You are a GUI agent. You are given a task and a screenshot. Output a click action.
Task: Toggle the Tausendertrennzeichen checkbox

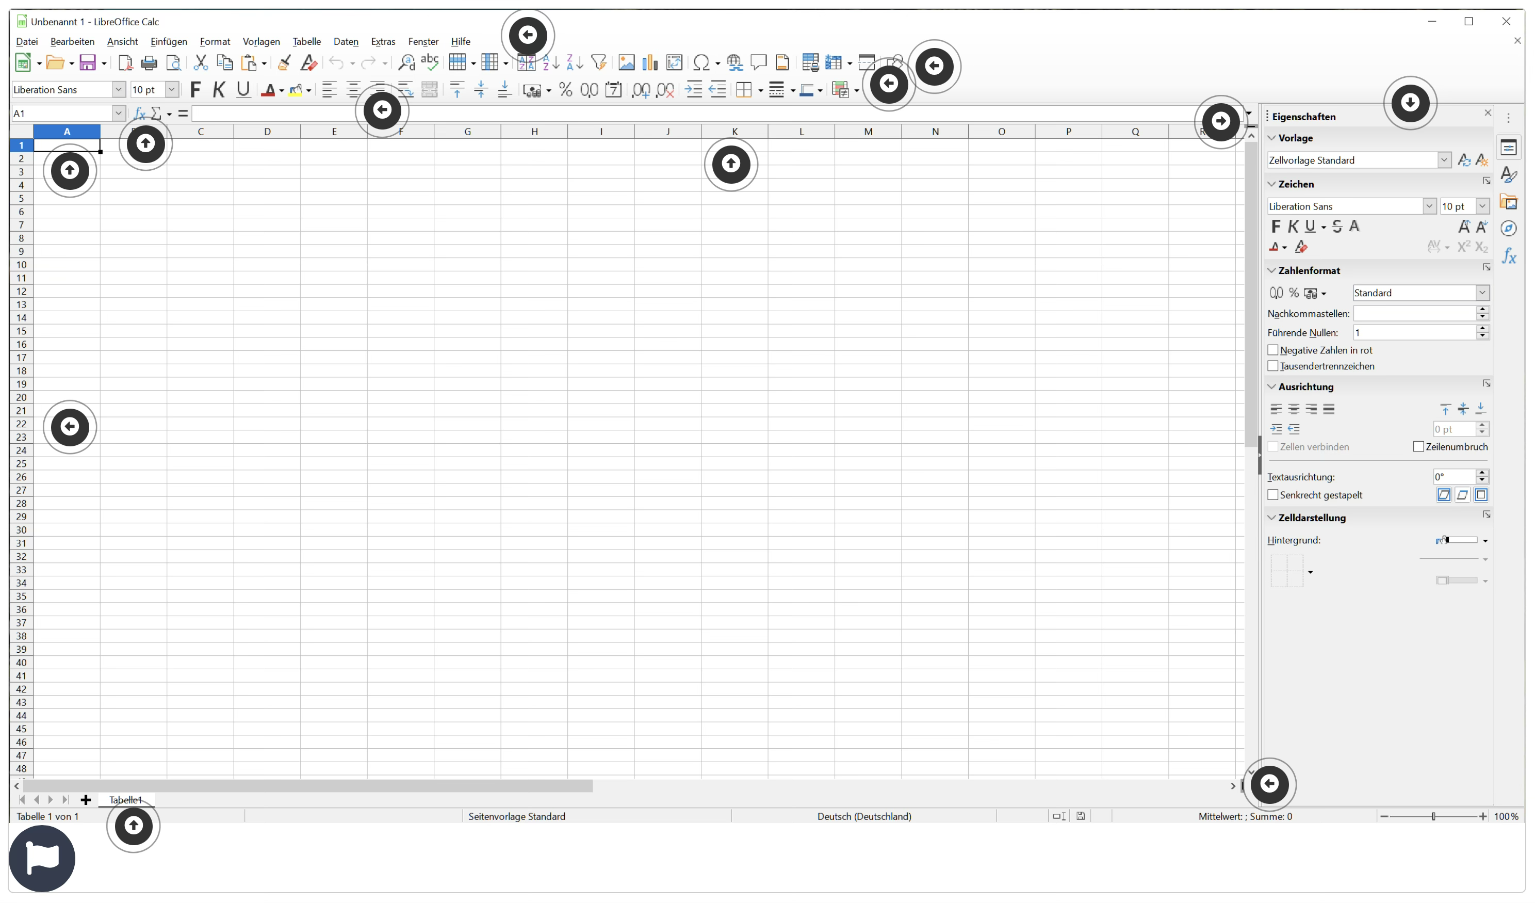1272,366
